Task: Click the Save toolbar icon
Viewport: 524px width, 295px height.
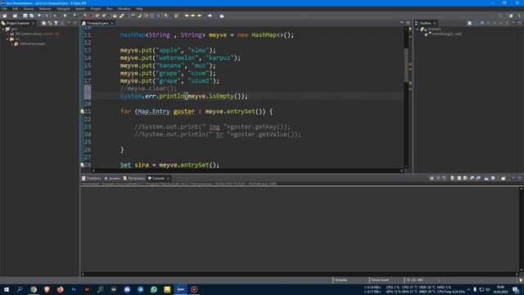Action: click(x=25, y=16)
